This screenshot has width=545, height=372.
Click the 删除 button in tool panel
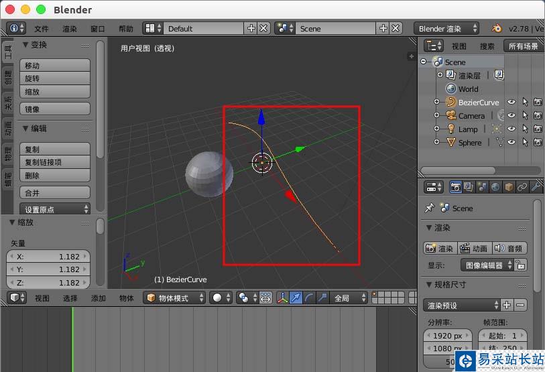pos(55,176)
